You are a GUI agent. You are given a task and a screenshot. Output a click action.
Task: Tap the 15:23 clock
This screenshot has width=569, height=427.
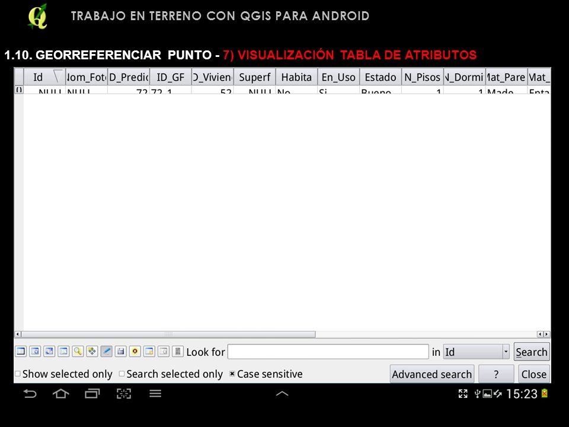(x=522, y=394)
